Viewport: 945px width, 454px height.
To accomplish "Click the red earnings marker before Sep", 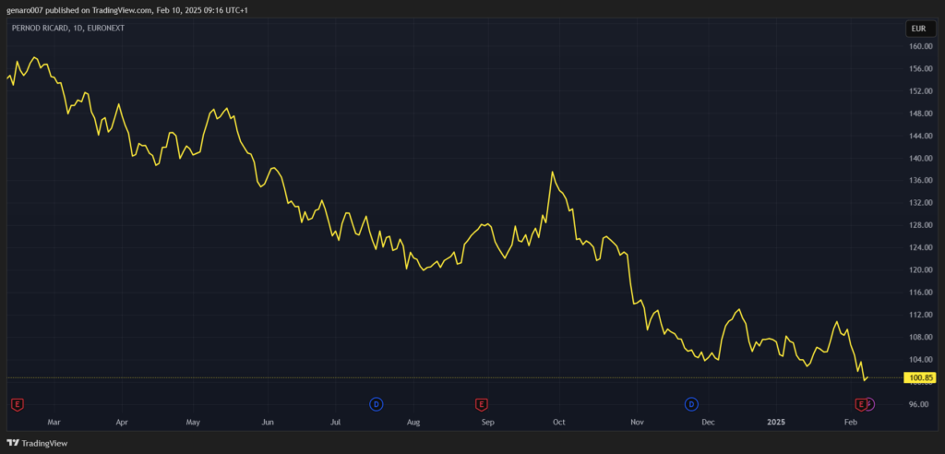I will [x=480, y=404].
